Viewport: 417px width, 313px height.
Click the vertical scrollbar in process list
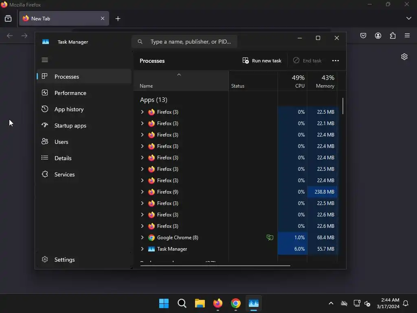pyautogui.click(x=343, y=106)
